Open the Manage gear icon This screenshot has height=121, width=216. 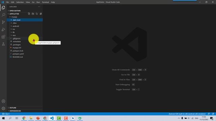3,109
